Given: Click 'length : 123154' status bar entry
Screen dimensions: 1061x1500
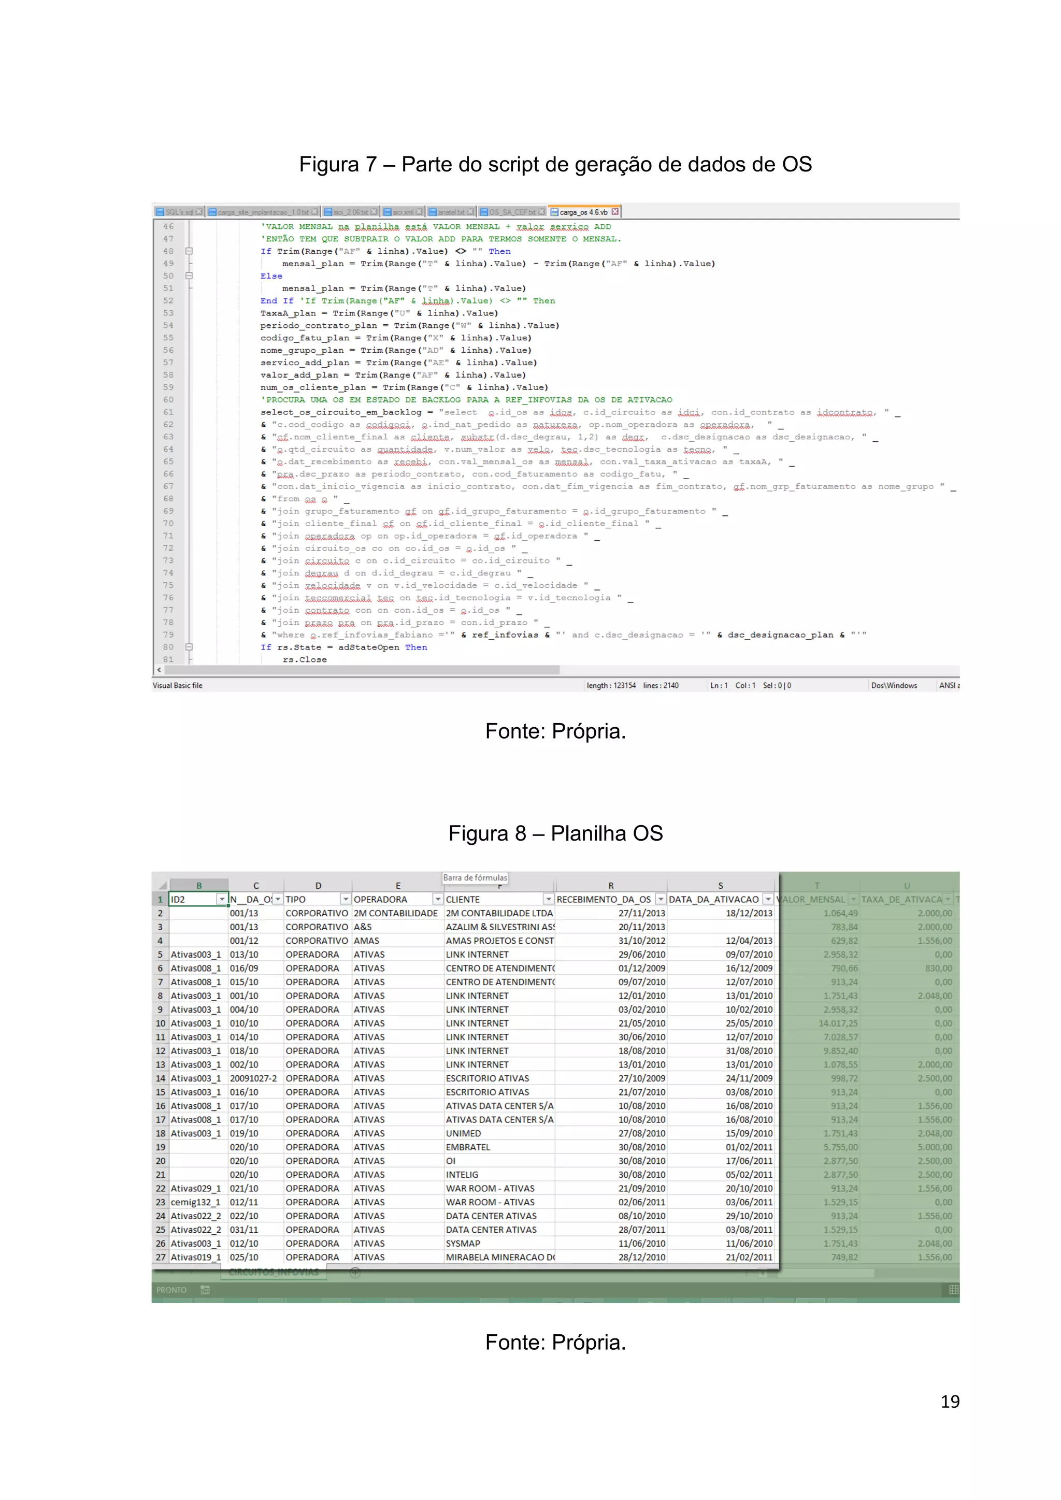Looking at the screenshot, I should (611, 685).
